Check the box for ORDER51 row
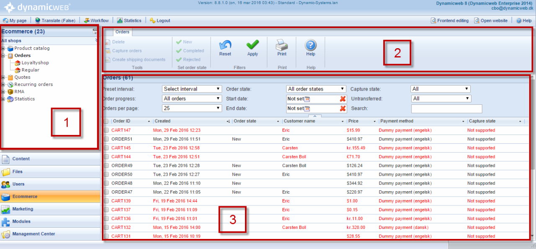Screen dimensions: 536x249 [x=106, y=139]
